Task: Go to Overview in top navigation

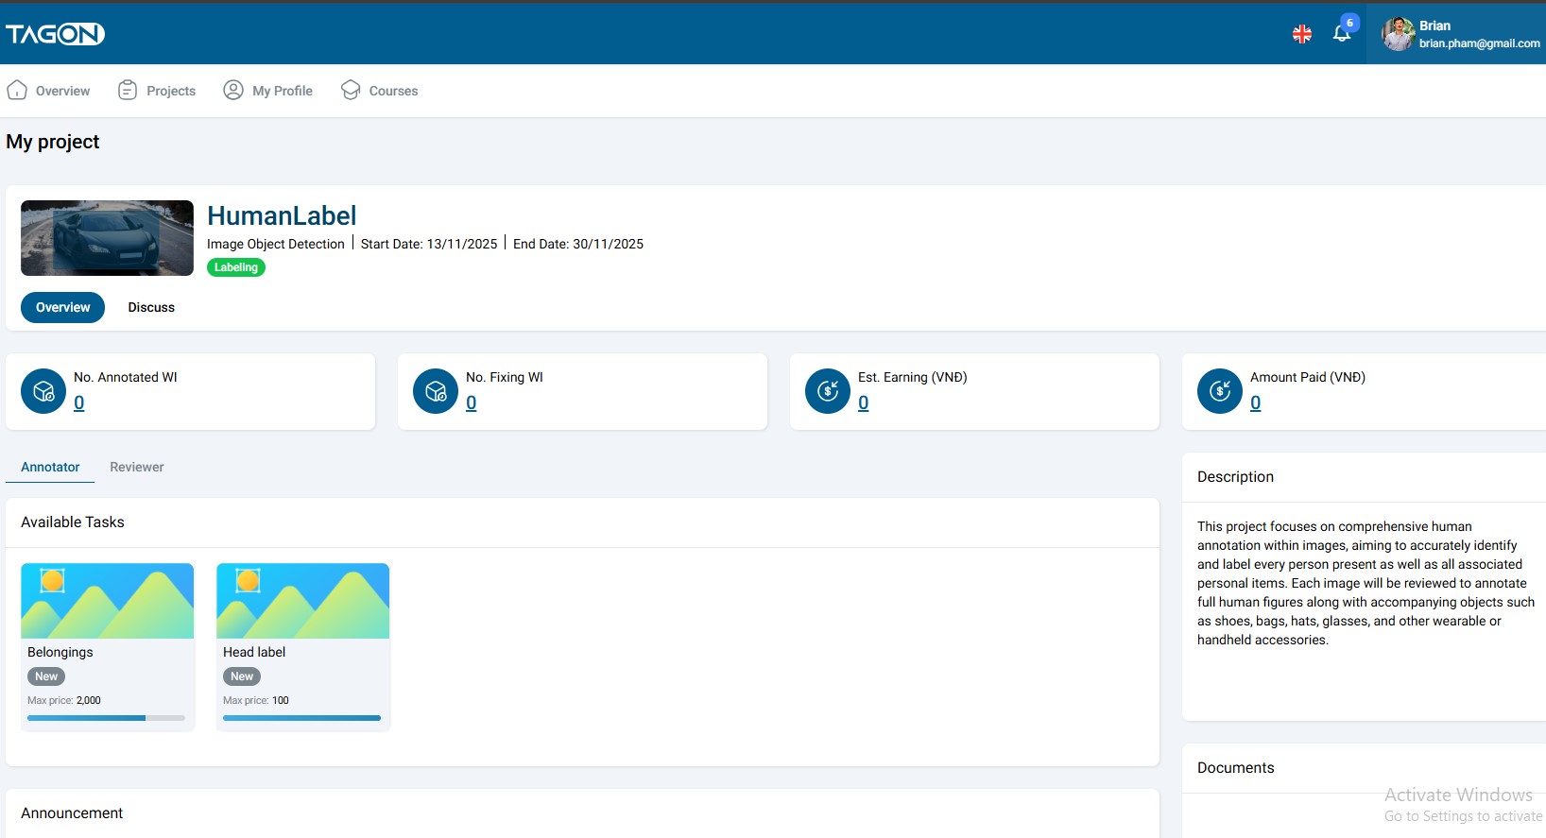Action: click(x=49, y=91)
